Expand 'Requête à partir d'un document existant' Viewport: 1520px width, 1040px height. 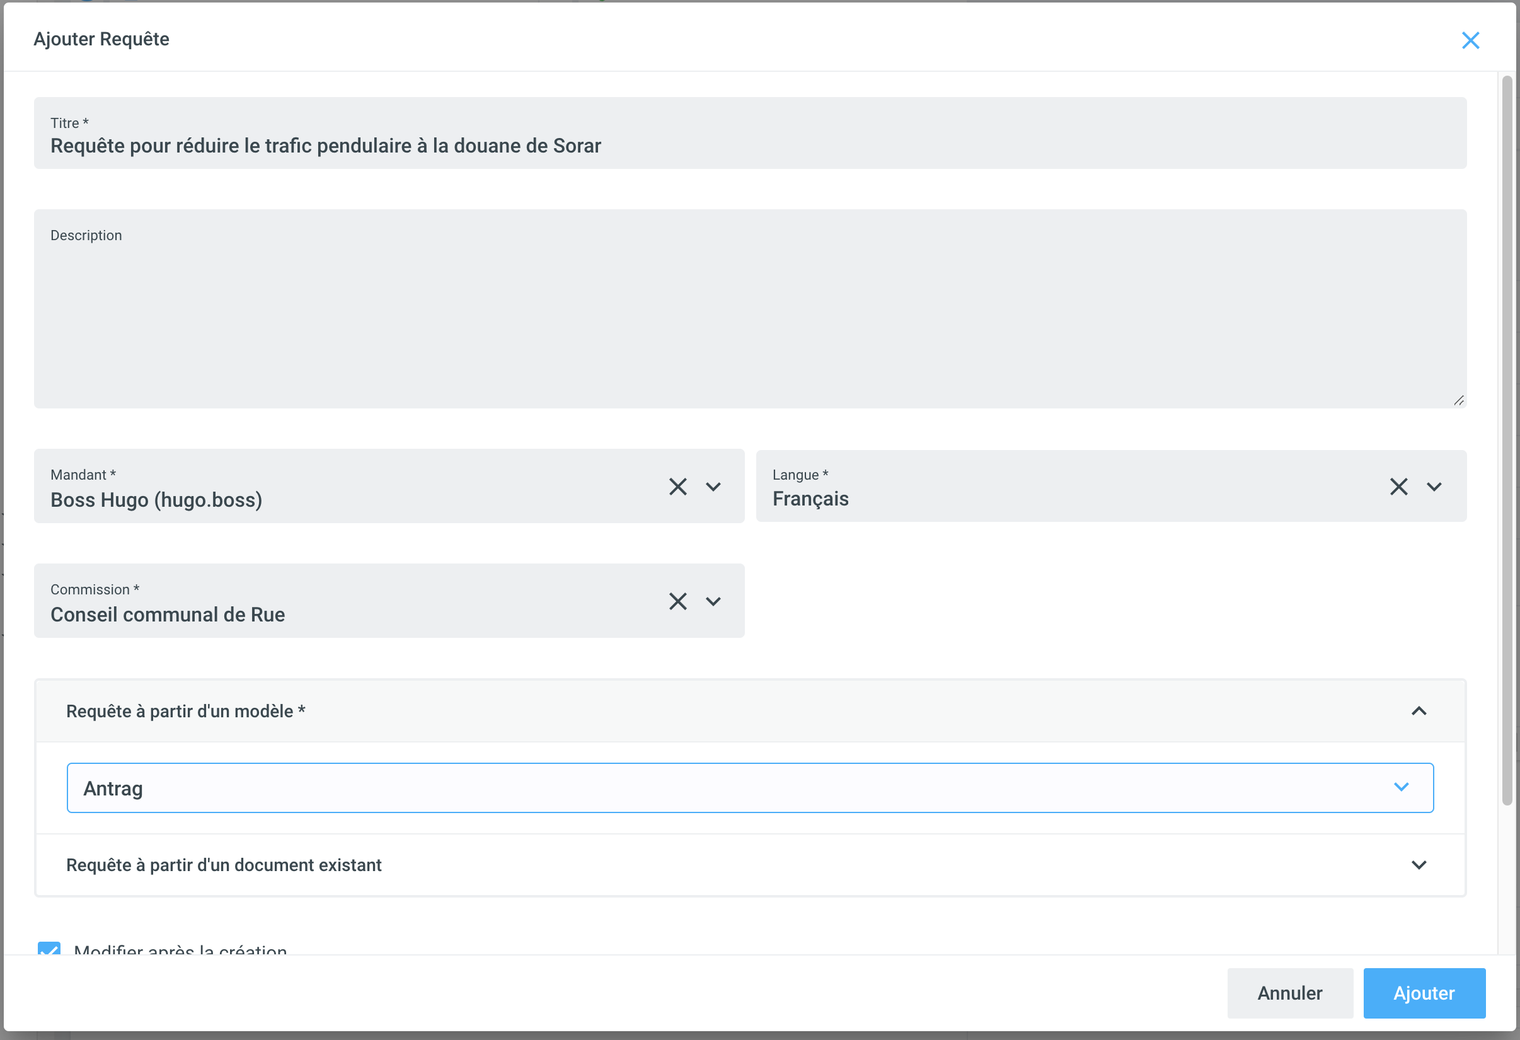coord(1419,865)
